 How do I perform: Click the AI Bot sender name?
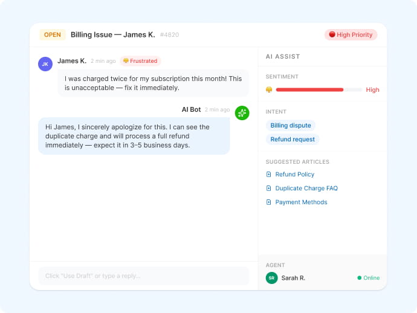191,109
